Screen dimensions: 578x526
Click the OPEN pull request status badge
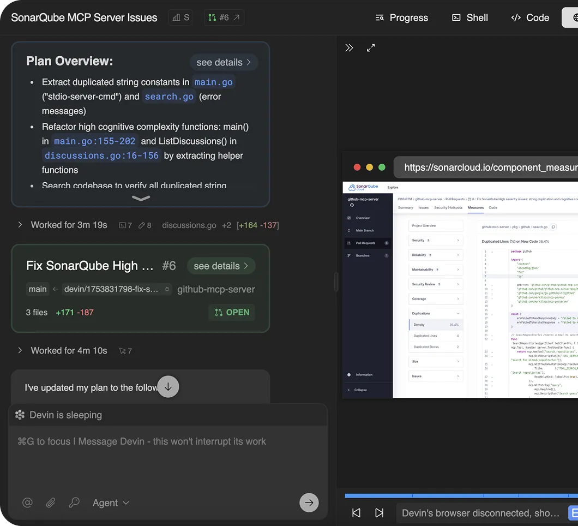[232, 313]
